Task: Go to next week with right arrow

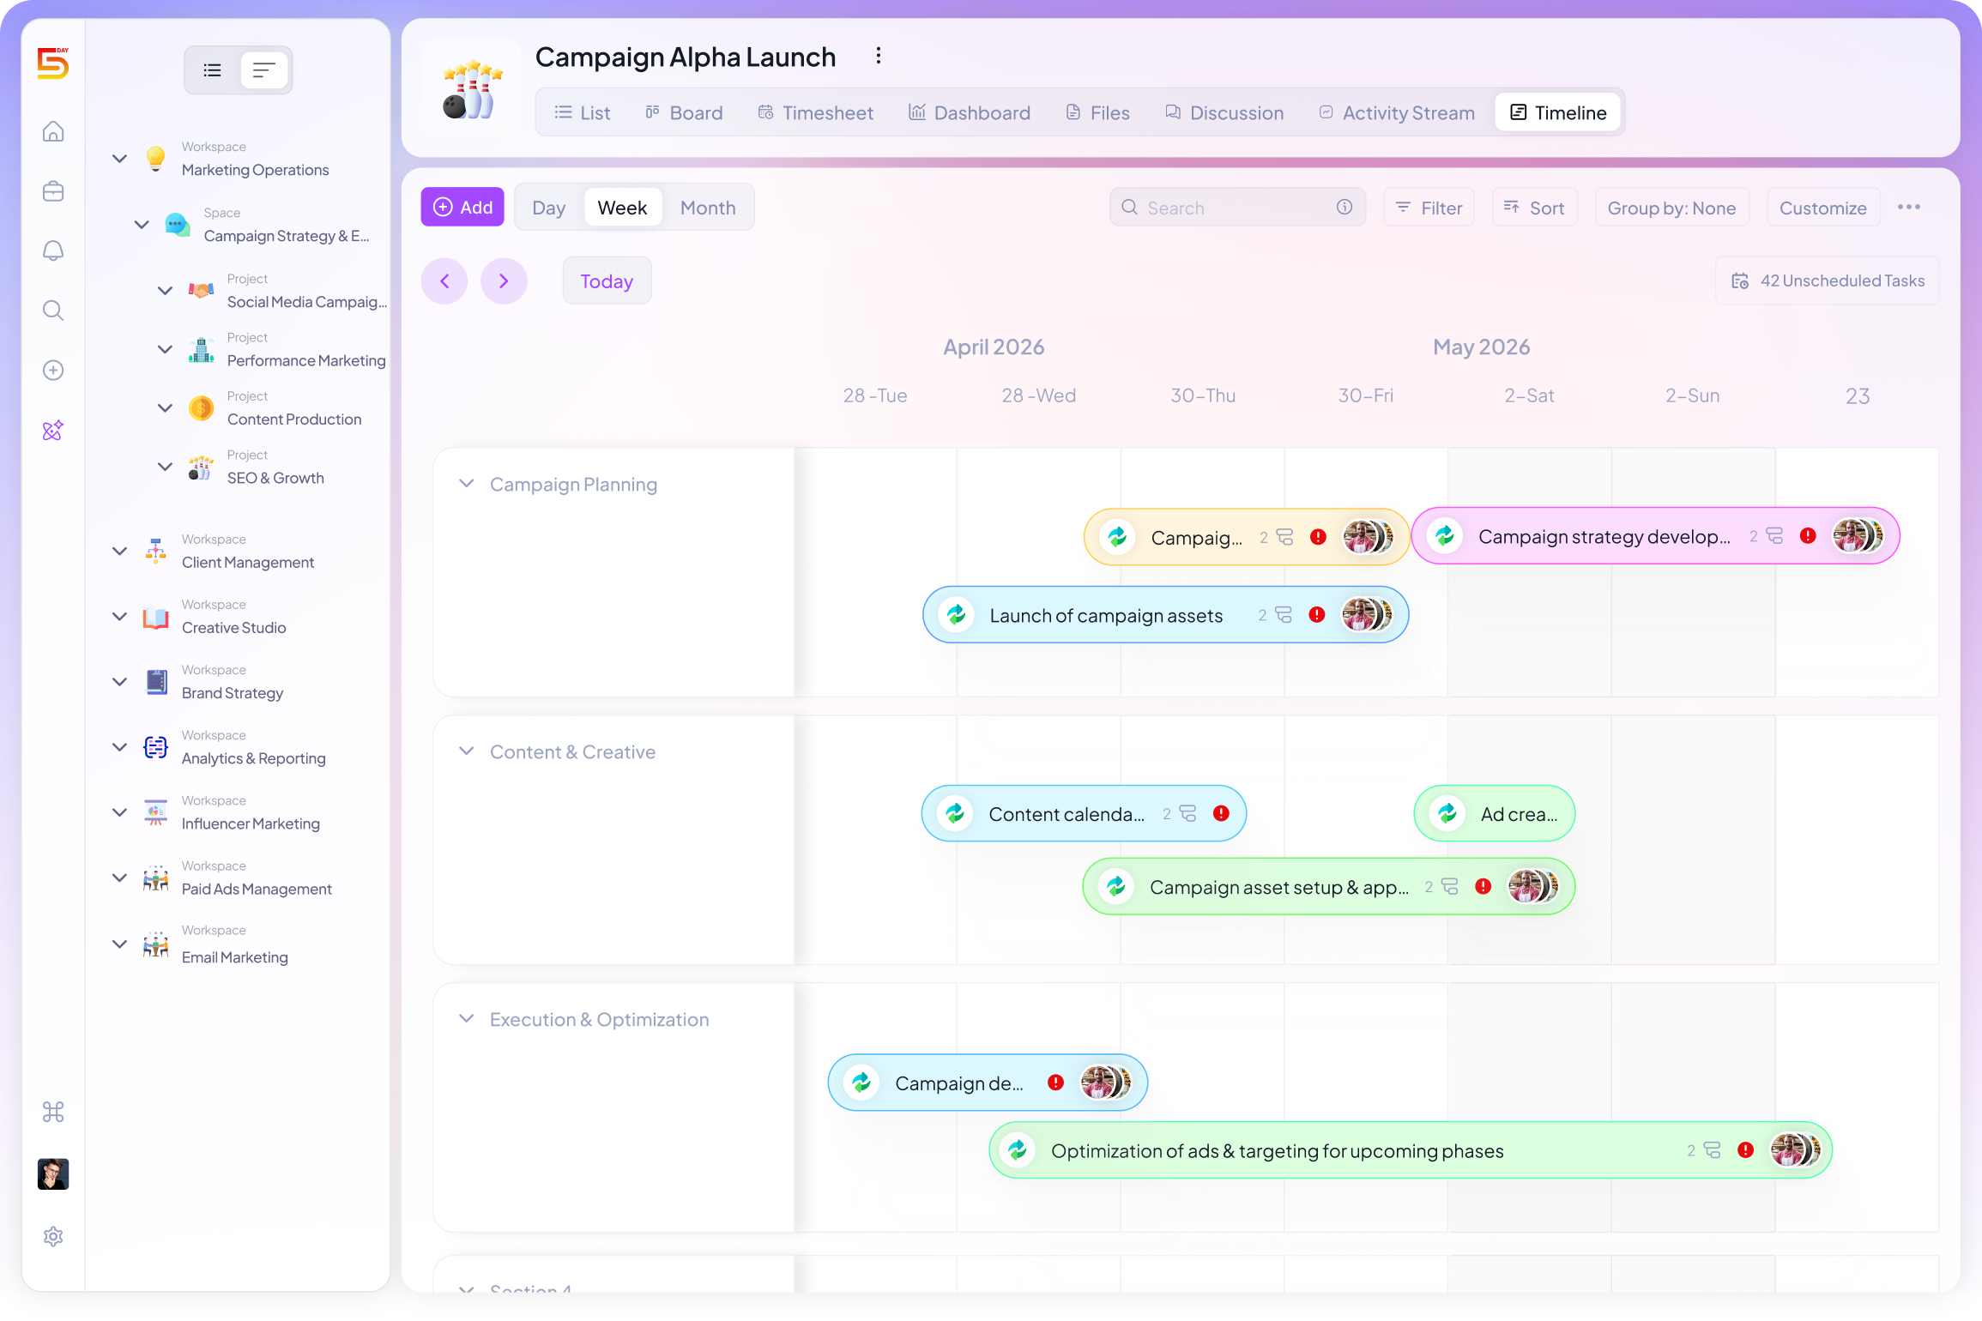Action: pyautogui.click(x=504, y=280)
